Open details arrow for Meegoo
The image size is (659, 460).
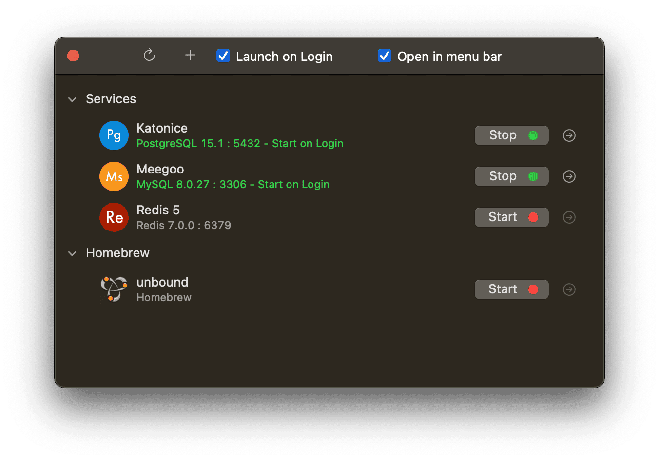tap(569, 176)
